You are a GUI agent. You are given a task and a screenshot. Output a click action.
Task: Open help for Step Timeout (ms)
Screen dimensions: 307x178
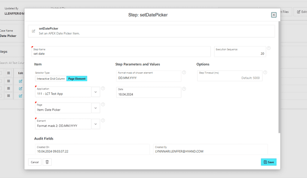pos(265,72)
